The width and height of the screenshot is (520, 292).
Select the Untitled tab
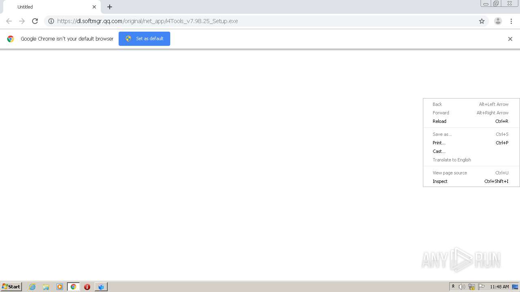coord(51,7)
